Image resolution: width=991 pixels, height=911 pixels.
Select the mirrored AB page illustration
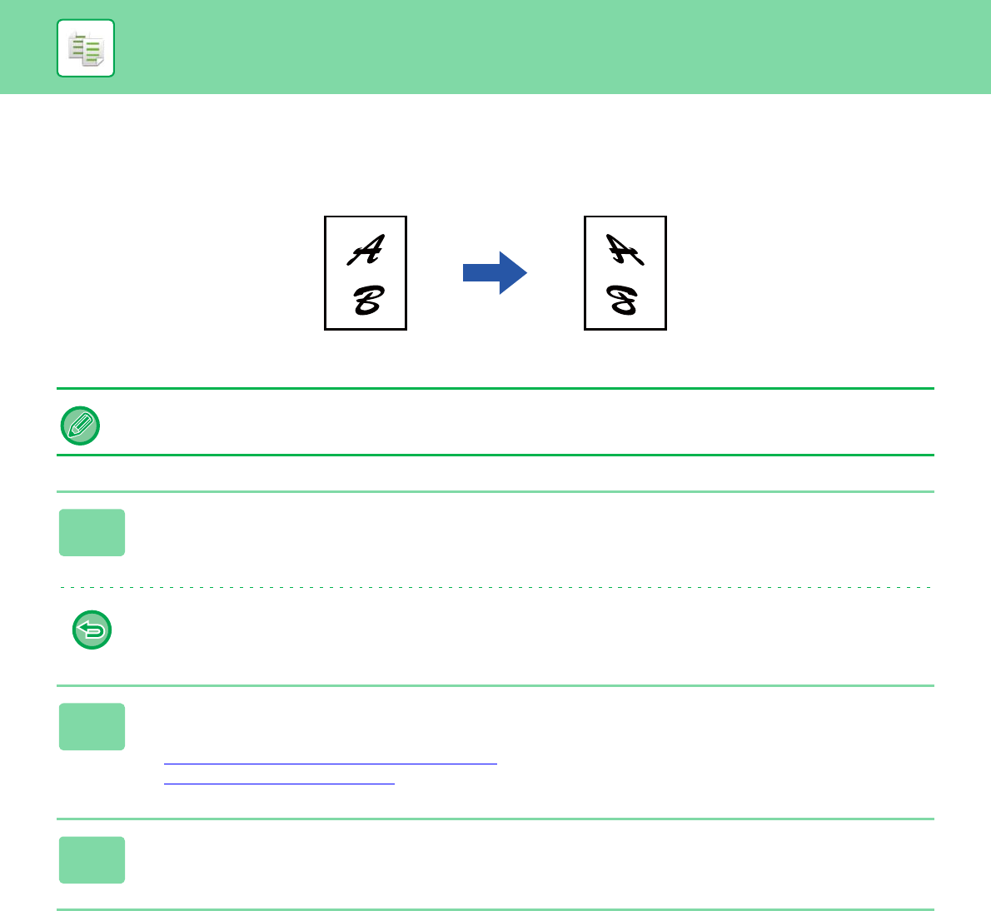[625, 273]
